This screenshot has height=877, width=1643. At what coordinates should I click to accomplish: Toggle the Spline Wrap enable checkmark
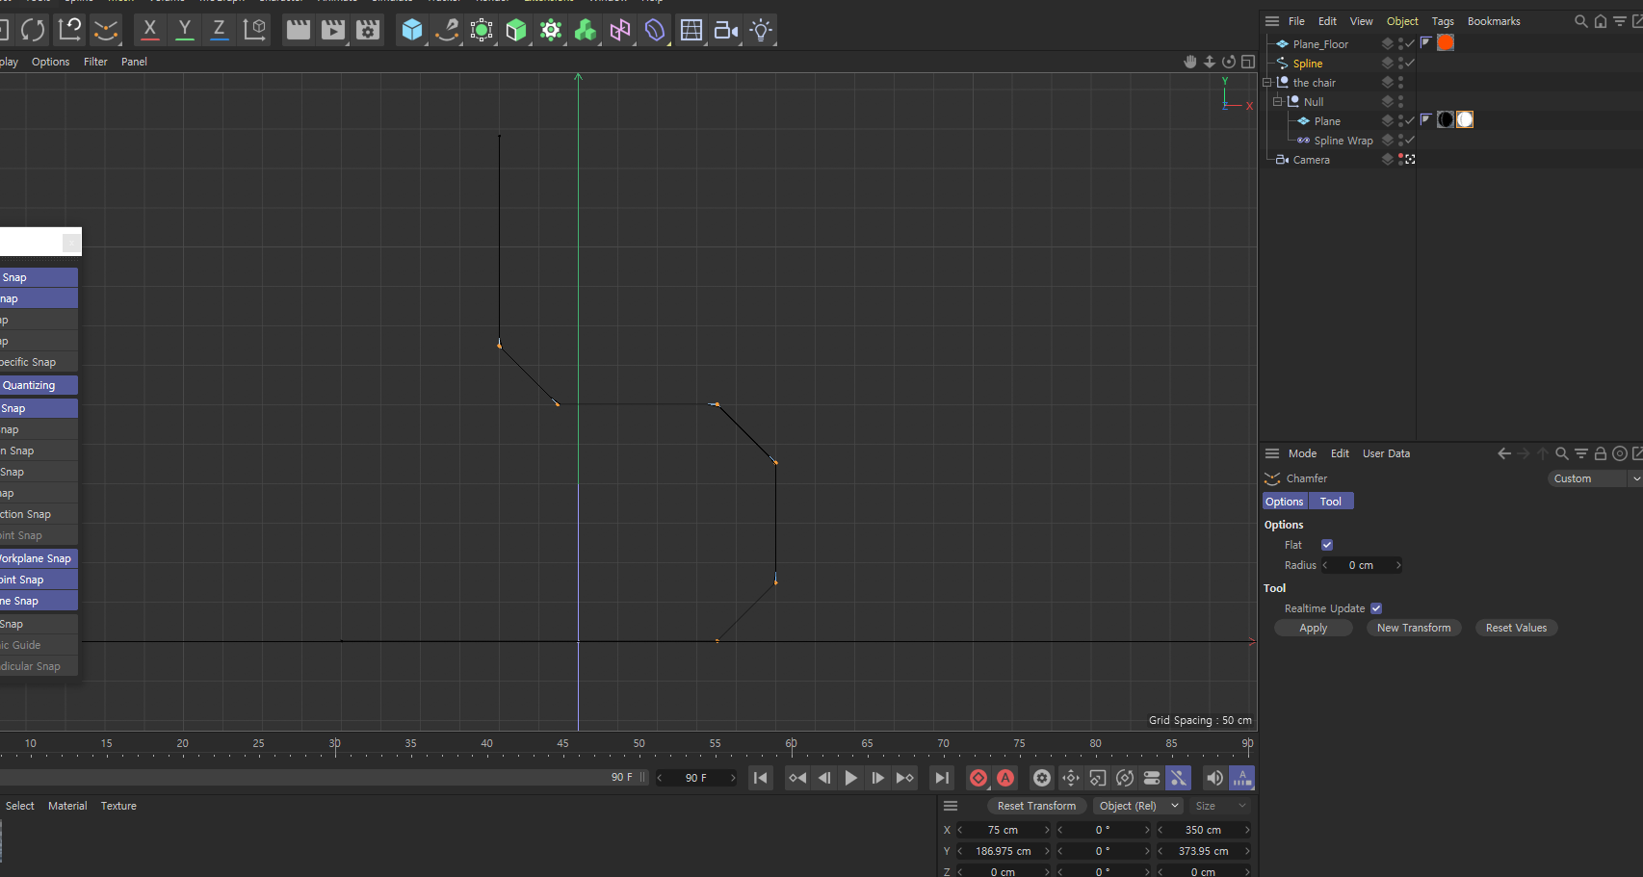coord(1409,140)
